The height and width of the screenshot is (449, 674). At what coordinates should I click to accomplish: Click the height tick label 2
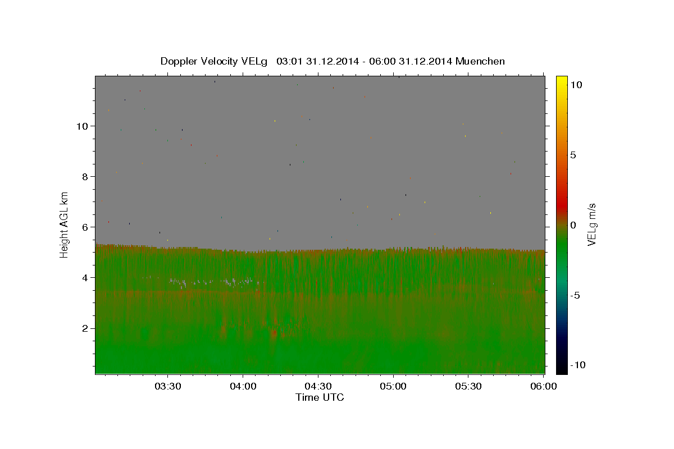tap(86, 328)
